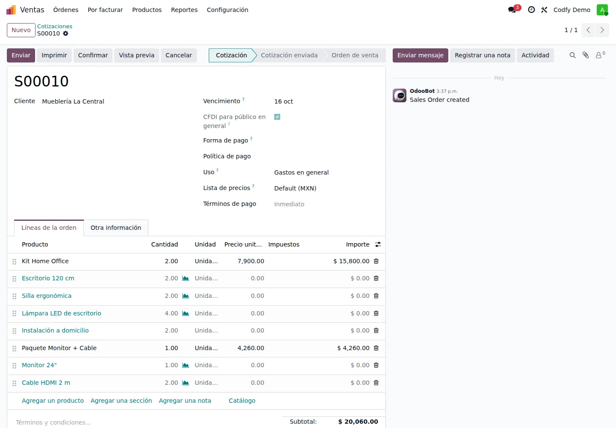Open the Política de pago field

326,157
